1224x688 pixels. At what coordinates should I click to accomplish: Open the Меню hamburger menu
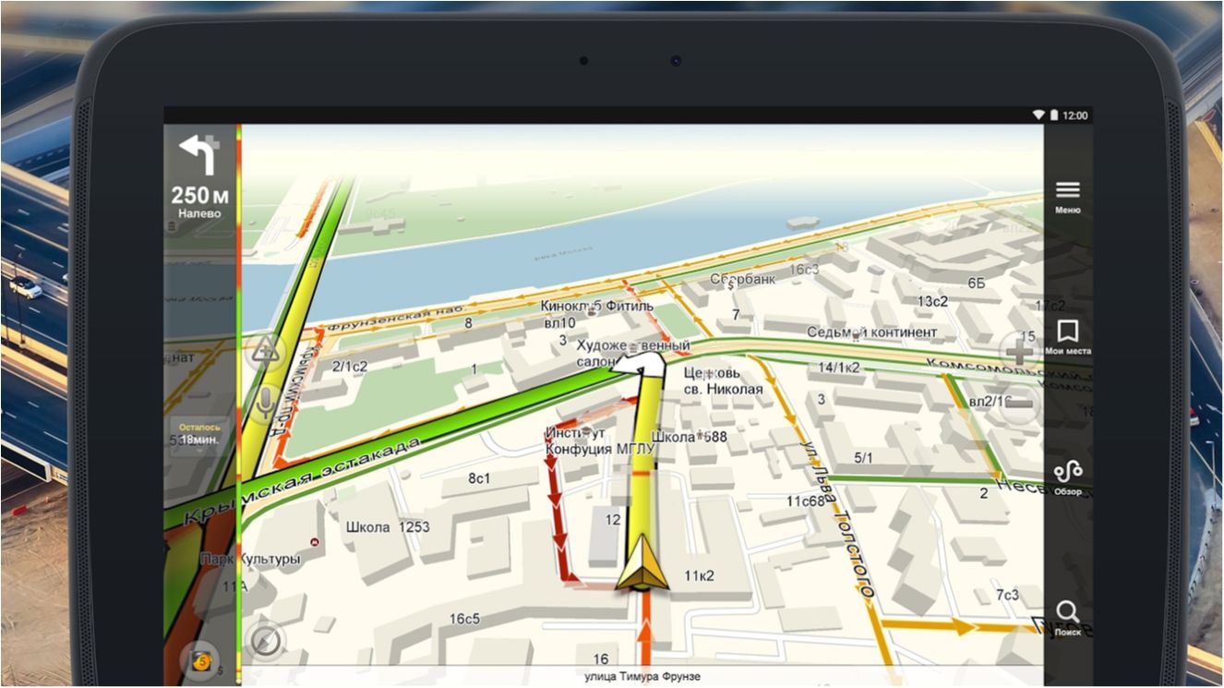click(x=1067, y=196)
